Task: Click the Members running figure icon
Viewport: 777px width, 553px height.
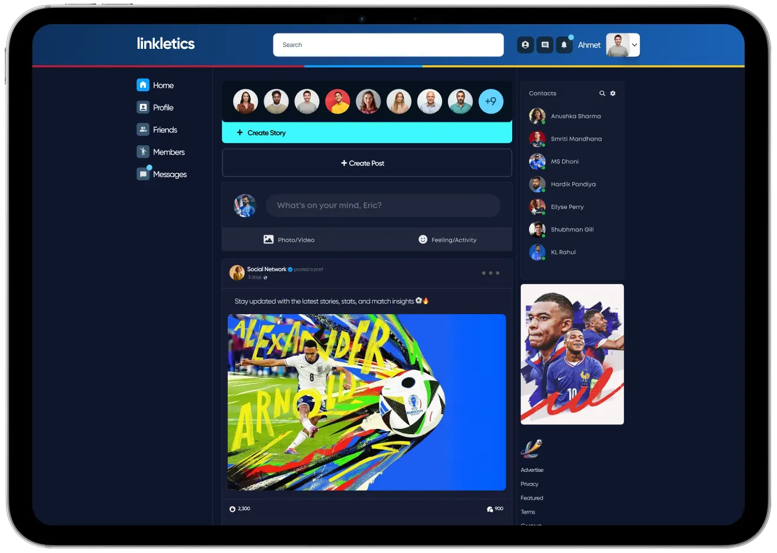Action: (143, 152)
